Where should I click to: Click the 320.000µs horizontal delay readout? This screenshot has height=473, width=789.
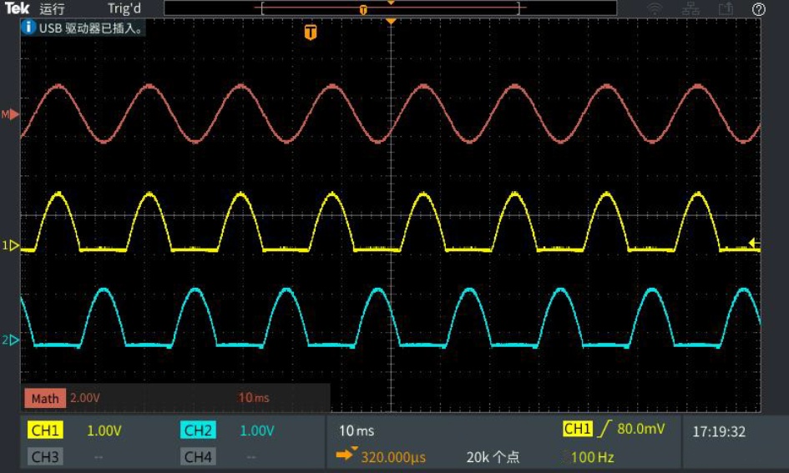coord(392,457)
